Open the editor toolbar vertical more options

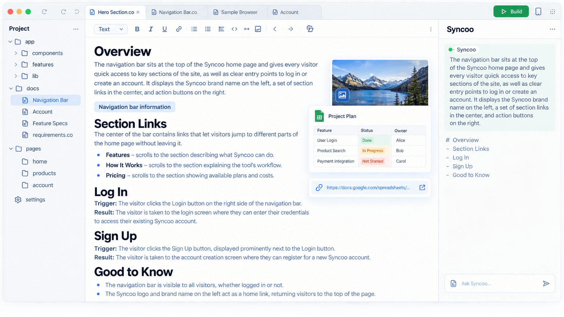point(431,29)
